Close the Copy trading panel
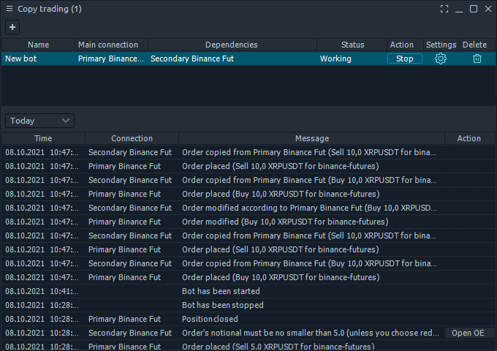 pos(488,9)
